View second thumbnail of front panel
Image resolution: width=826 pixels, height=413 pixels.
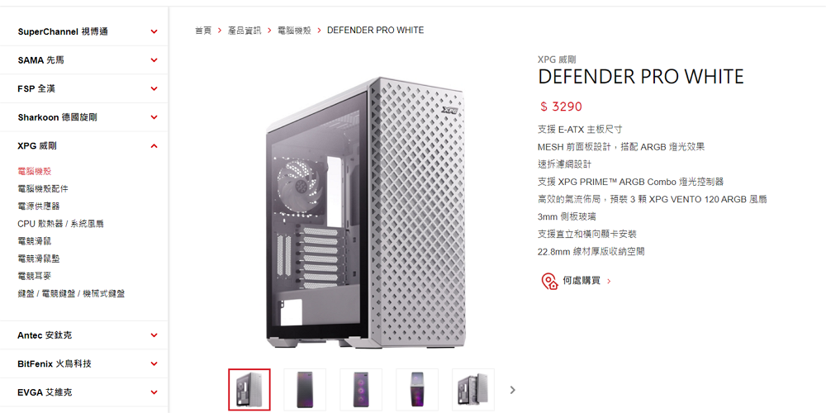[x=305, y=389]
